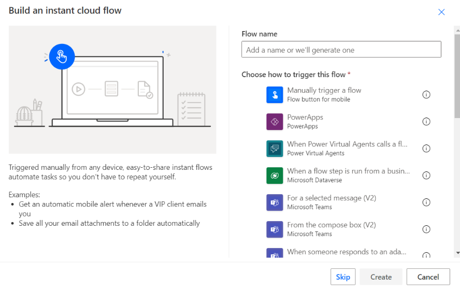Select Teams icon for a selected message
The image size is (460, 291).
(x=275, y=202)
